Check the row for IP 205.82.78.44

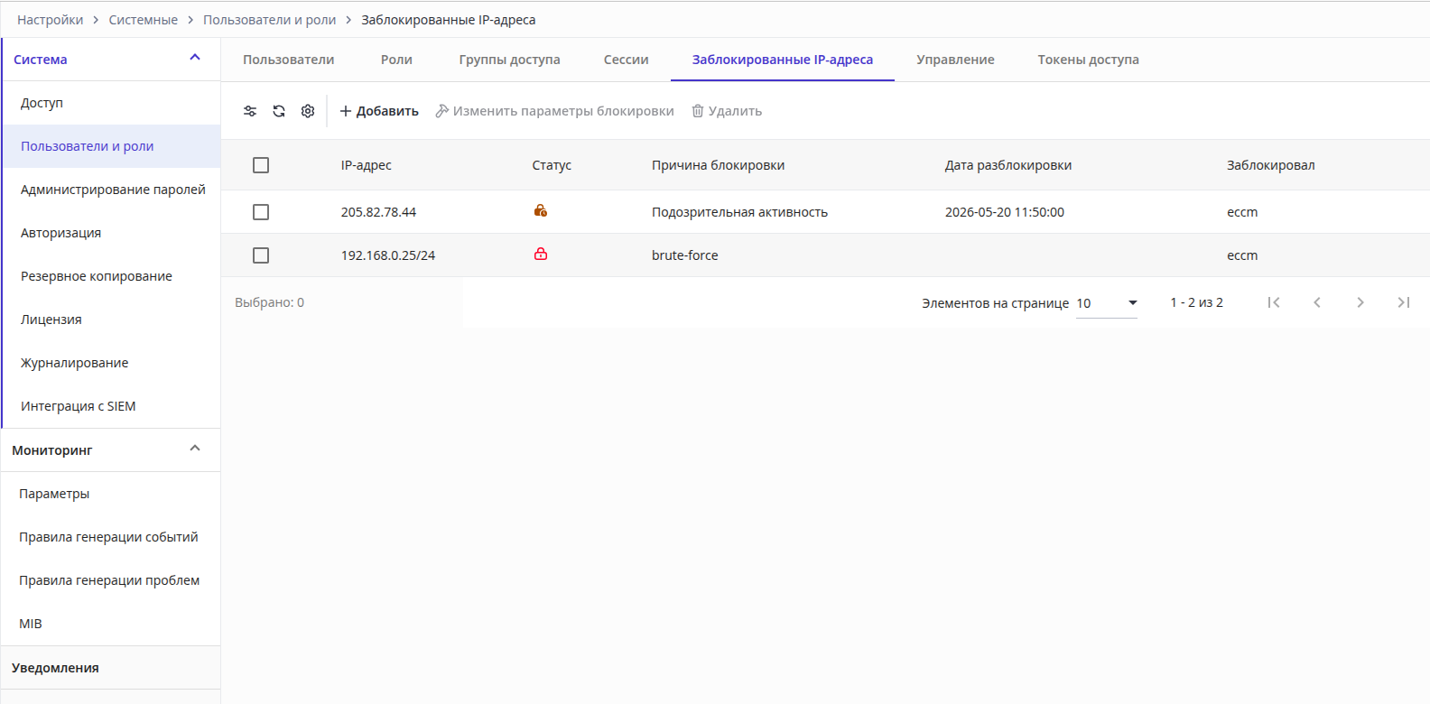coord(261,212)
